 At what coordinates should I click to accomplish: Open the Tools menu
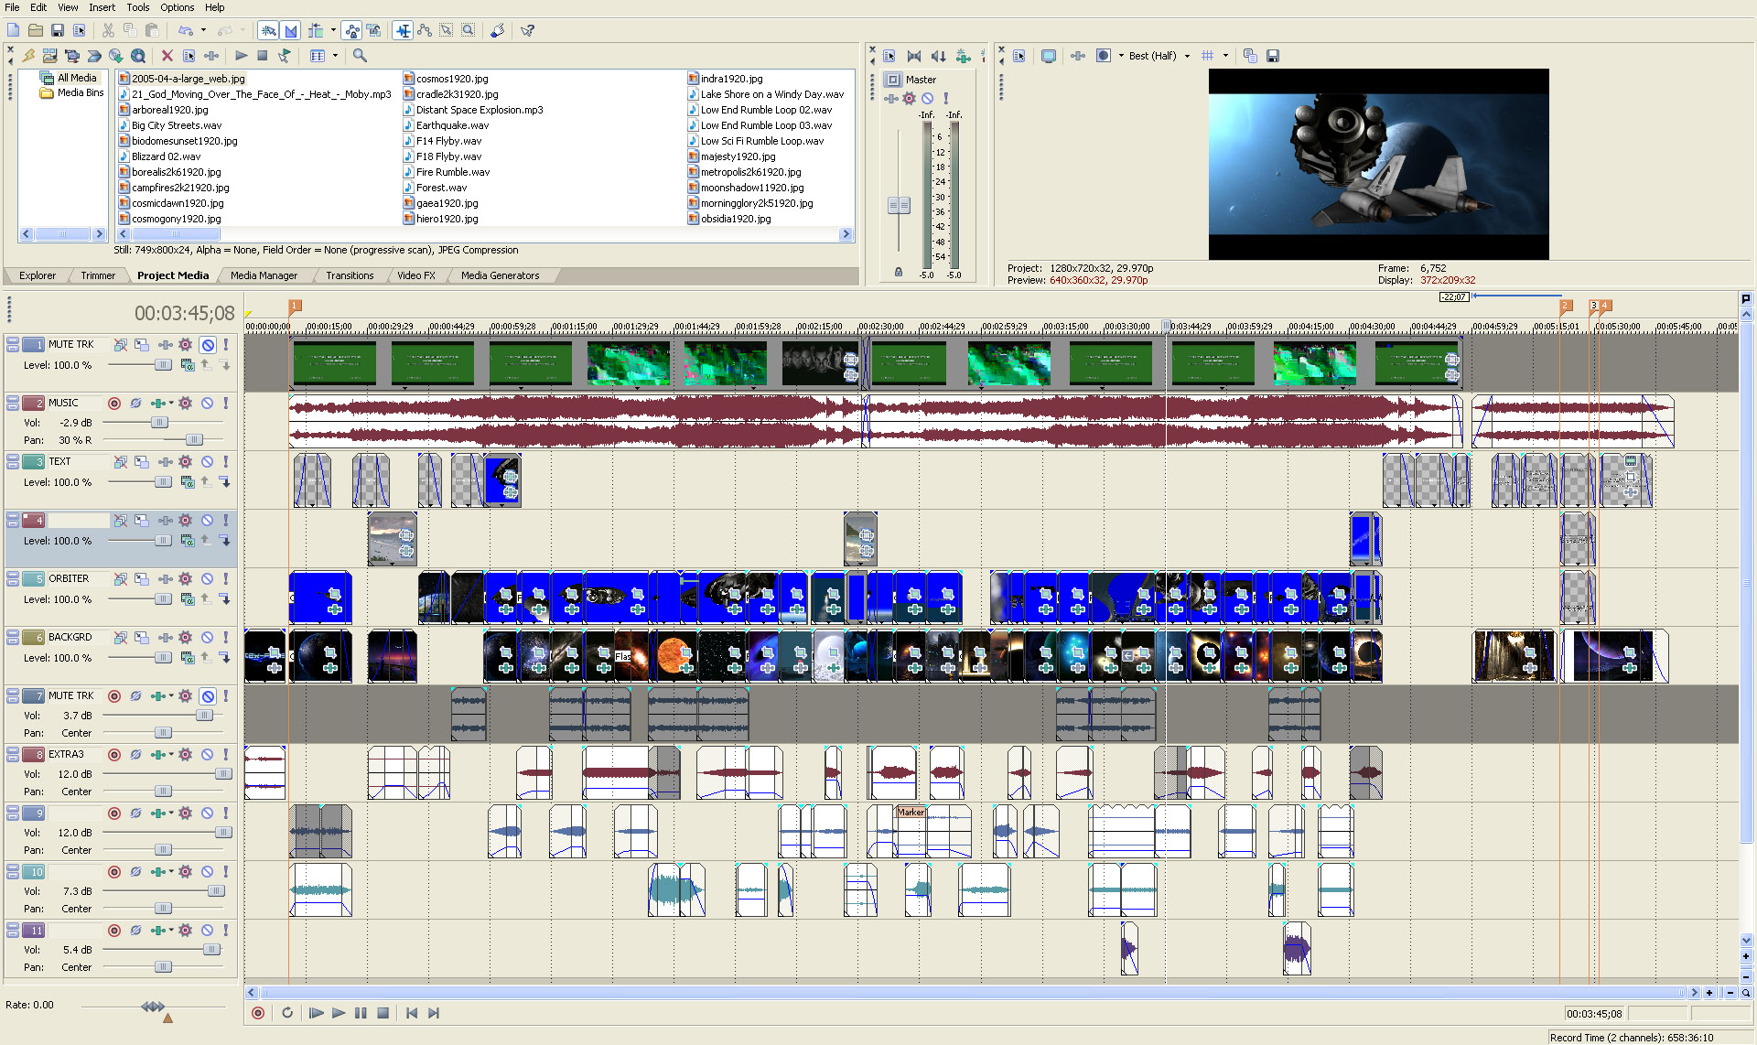(x=138, y=7)
